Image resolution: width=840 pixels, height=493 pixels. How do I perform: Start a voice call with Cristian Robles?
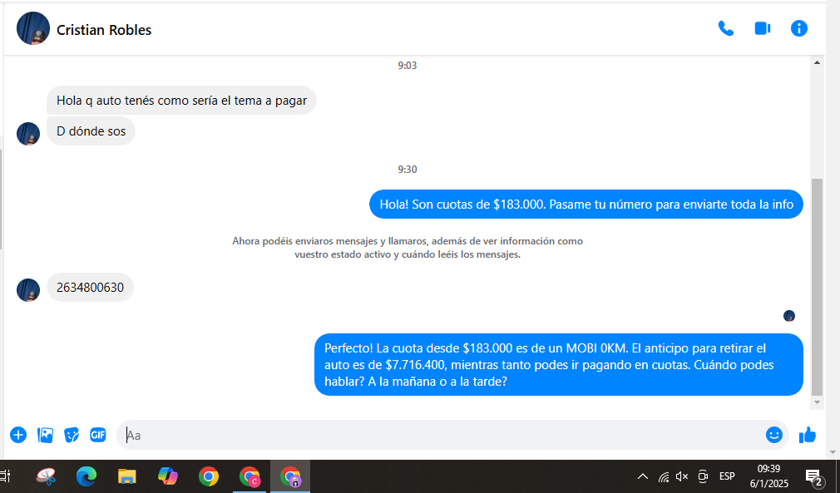725,29
